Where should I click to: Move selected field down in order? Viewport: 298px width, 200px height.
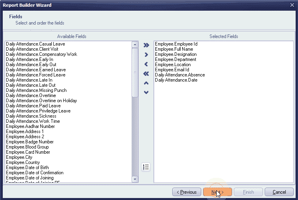[146, 92]
